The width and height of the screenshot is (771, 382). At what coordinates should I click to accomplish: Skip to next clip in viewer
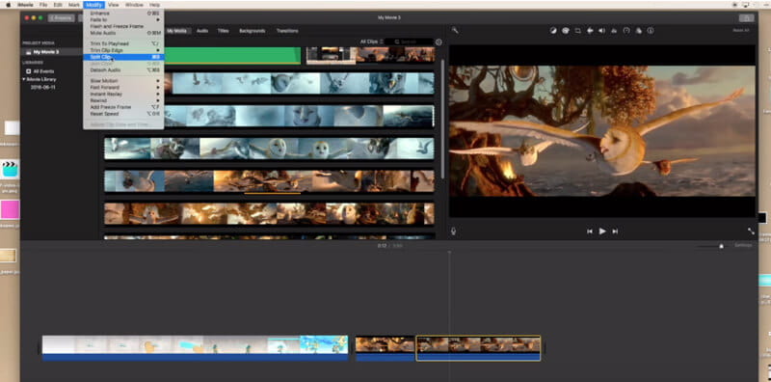point(615,231)
